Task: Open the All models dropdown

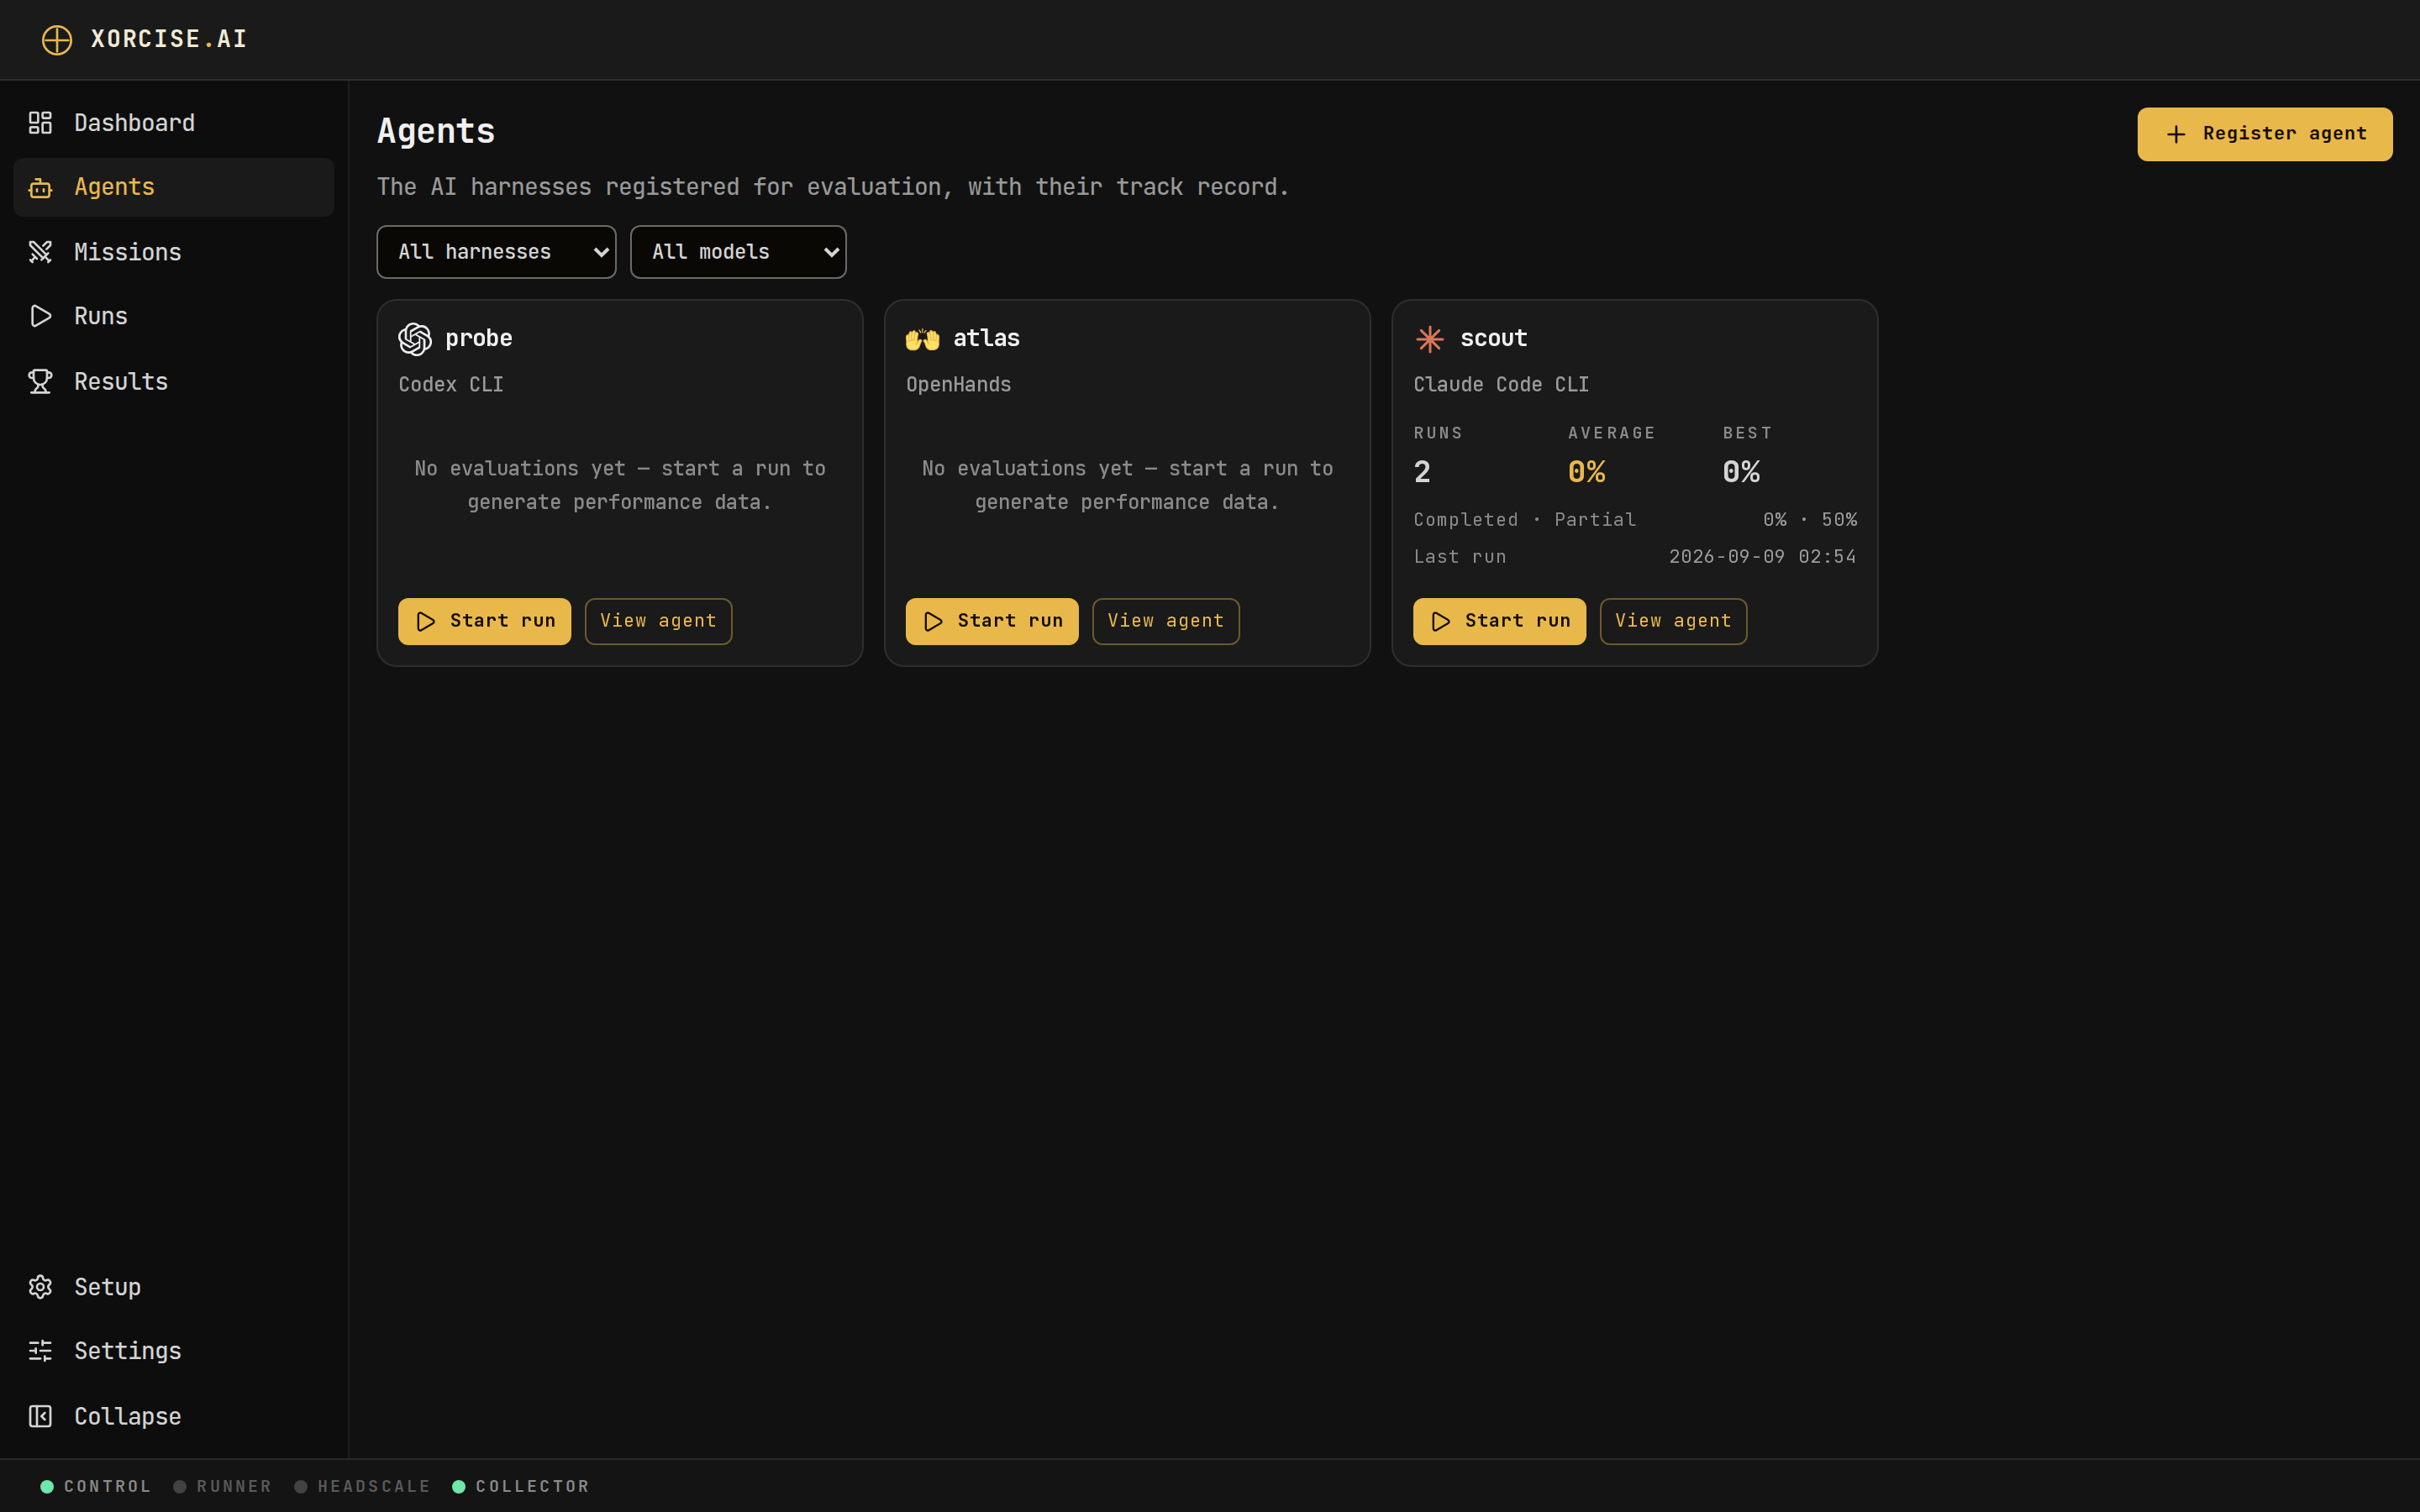Action: 738,252
